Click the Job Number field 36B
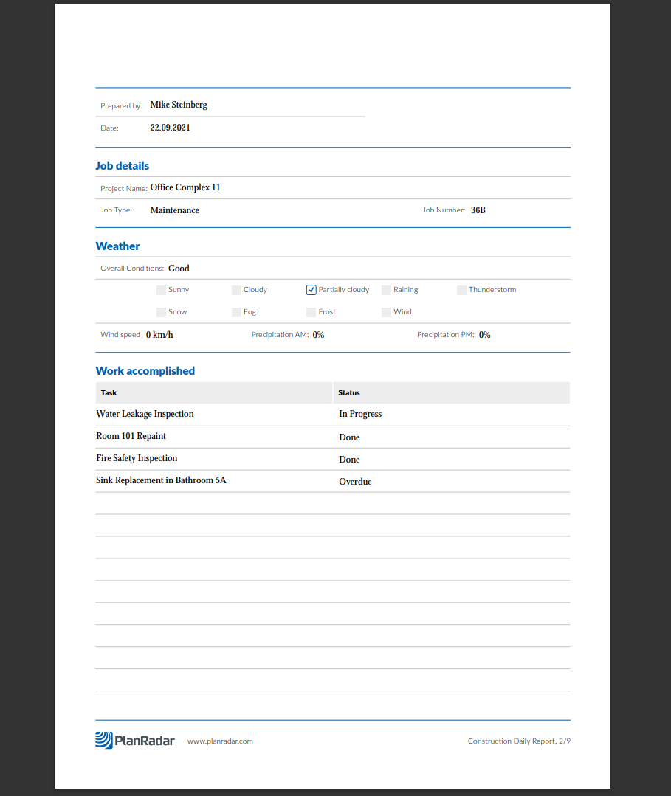 coord(478,210)
